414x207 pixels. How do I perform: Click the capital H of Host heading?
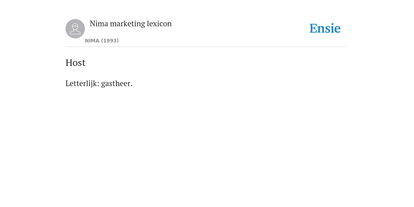click(x=69, y=63)
